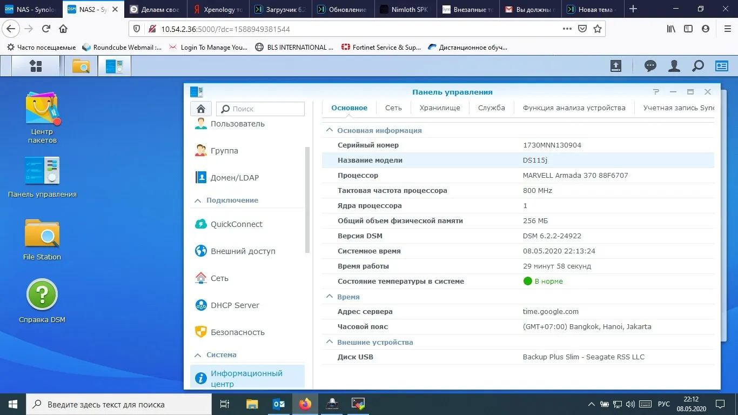Image resolution: width=738 pixels, height=415 pixels.
Task: Open DSM main menu grid icon
Action: point(36,66)
